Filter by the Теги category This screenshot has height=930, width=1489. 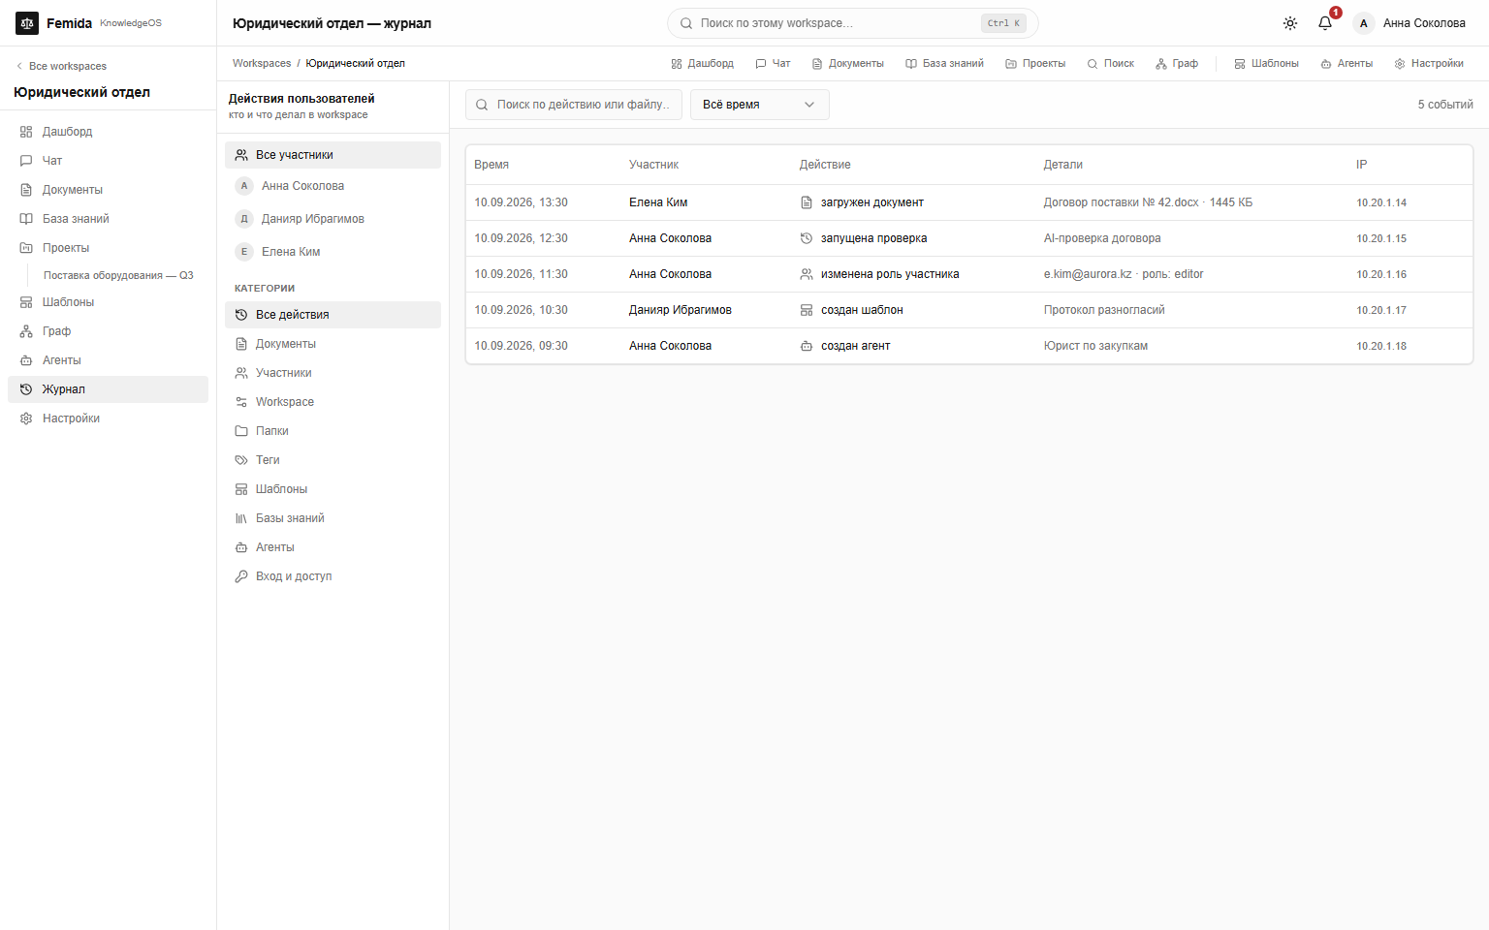point(333,460)
